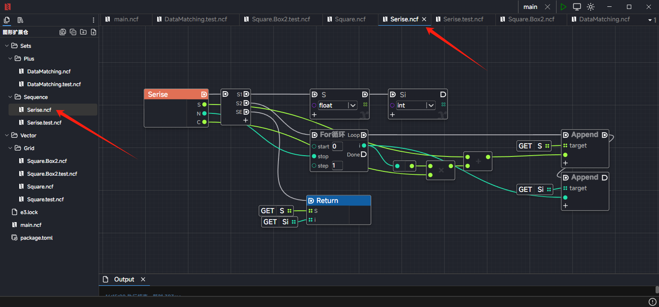Click the start value field of the For loop
The width and height of the screenshot is (659, 307).
point(337,146)
